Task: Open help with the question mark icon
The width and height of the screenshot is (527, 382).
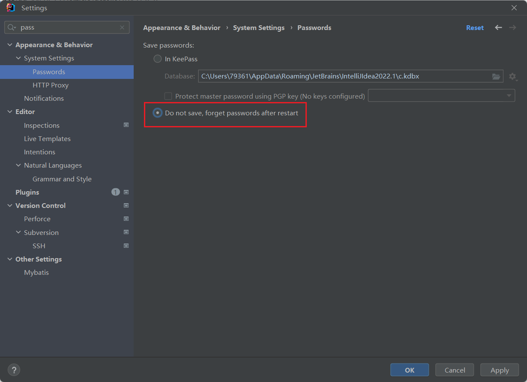Action: click(x=14, y=370)
